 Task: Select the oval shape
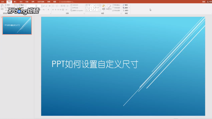point(98,5)
